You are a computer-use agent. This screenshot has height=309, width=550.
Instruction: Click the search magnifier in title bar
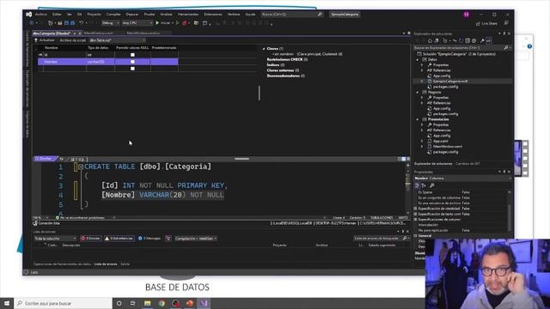320,15
